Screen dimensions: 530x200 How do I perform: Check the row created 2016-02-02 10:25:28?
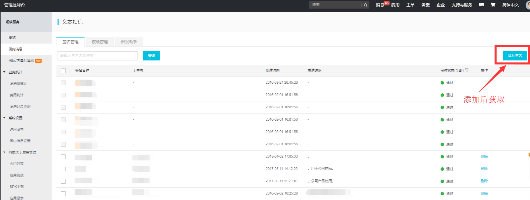pos(63,194)
